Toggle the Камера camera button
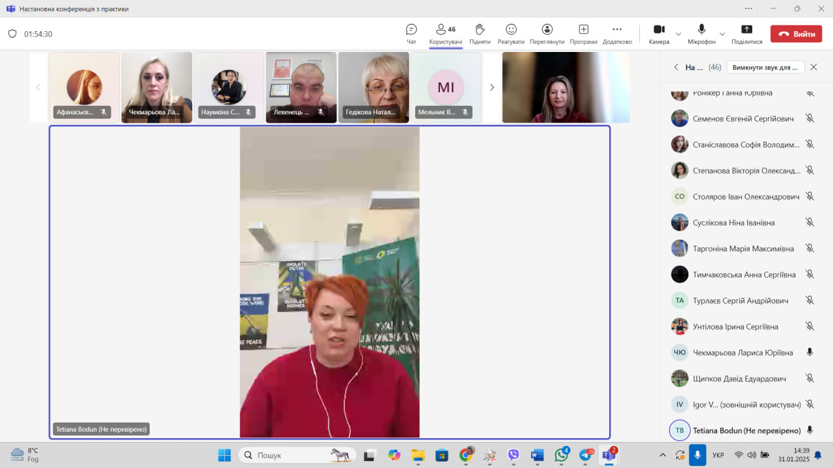This screenshot has width=833, height=468. [659, 34]
